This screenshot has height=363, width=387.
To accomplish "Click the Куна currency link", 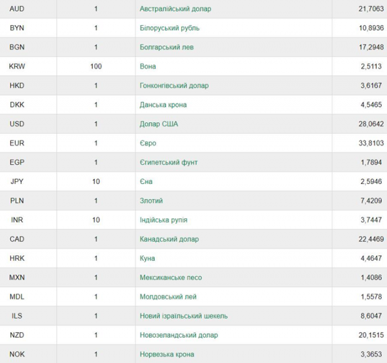I will coord(147,258).
